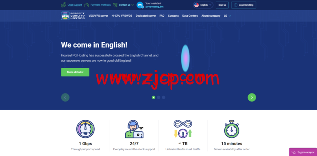317x156 pixels.
Task: Expand the LG menu chevron
Action: coord(230,16)
